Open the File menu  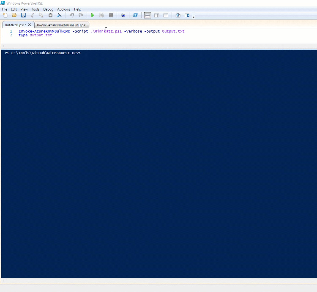pos(5,9)
